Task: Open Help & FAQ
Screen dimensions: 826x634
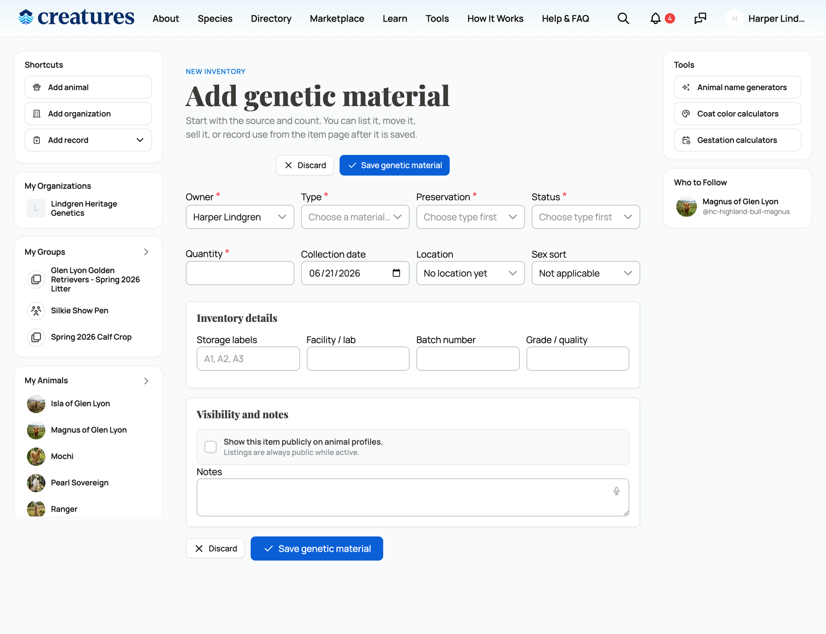Action: click(x=566, y=18)
